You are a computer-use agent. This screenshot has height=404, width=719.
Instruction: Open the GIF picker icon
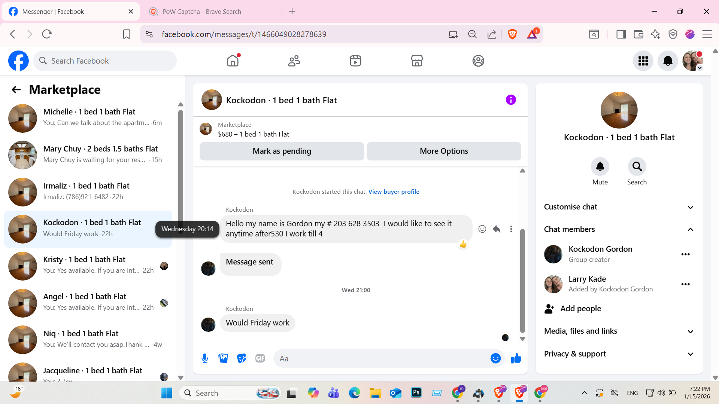click(260, 358)
